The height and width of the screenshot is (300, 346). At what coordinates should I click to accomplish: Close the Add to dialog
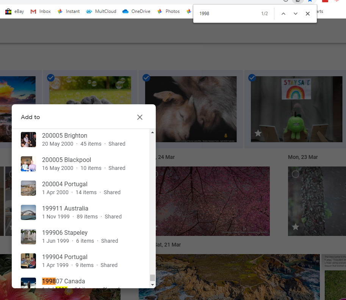pyautogui.click(x=140, y=117)
